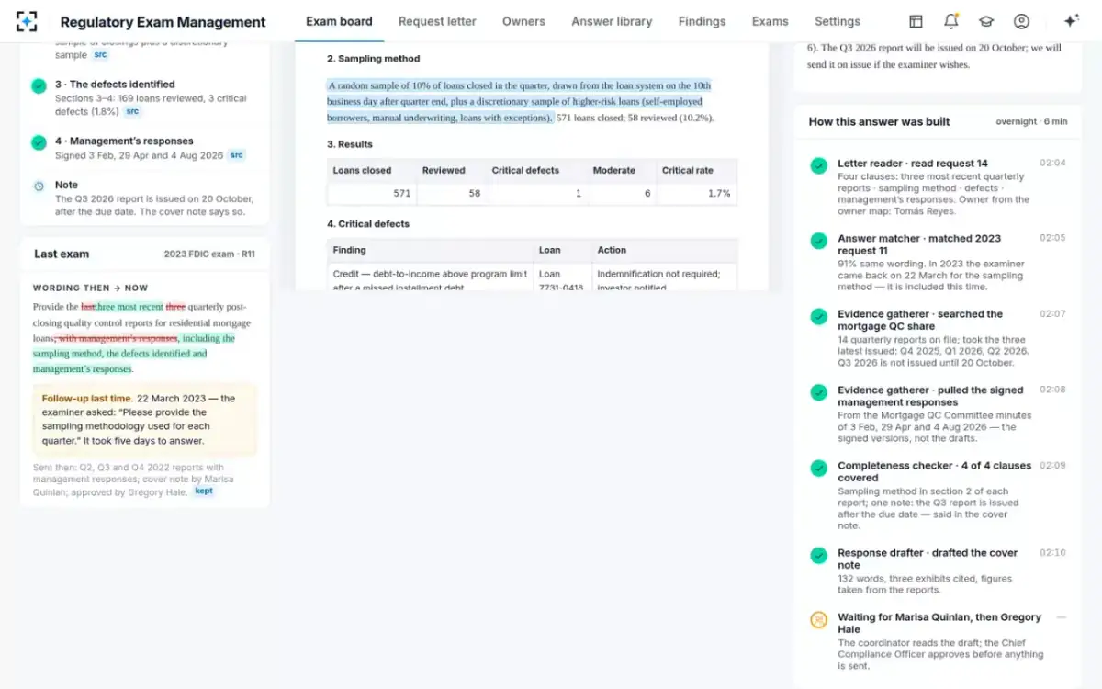Viewport: 1102px width, 689px height.
Task: Open src link for management's responses
Action: 237,155
